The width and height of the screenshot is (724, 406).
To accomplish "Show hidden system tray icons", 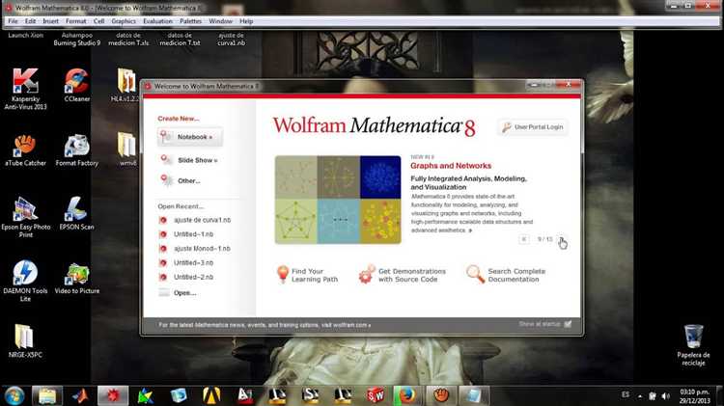I will (x=640, y=395).
